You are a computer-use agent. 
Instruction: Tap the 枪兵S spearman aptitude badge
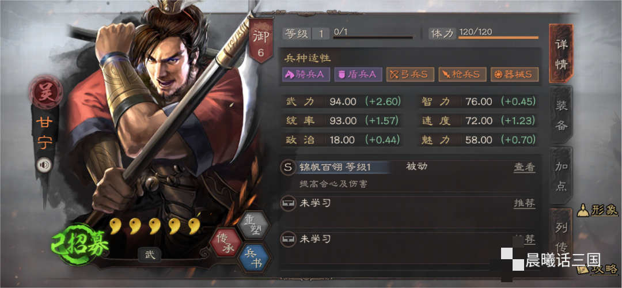point(462,74)
